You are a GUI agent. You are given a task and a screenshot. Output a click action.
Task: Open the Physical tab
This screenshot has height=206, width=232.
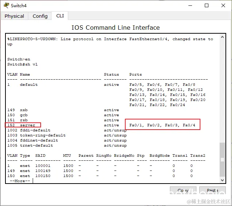pos(15,16)
